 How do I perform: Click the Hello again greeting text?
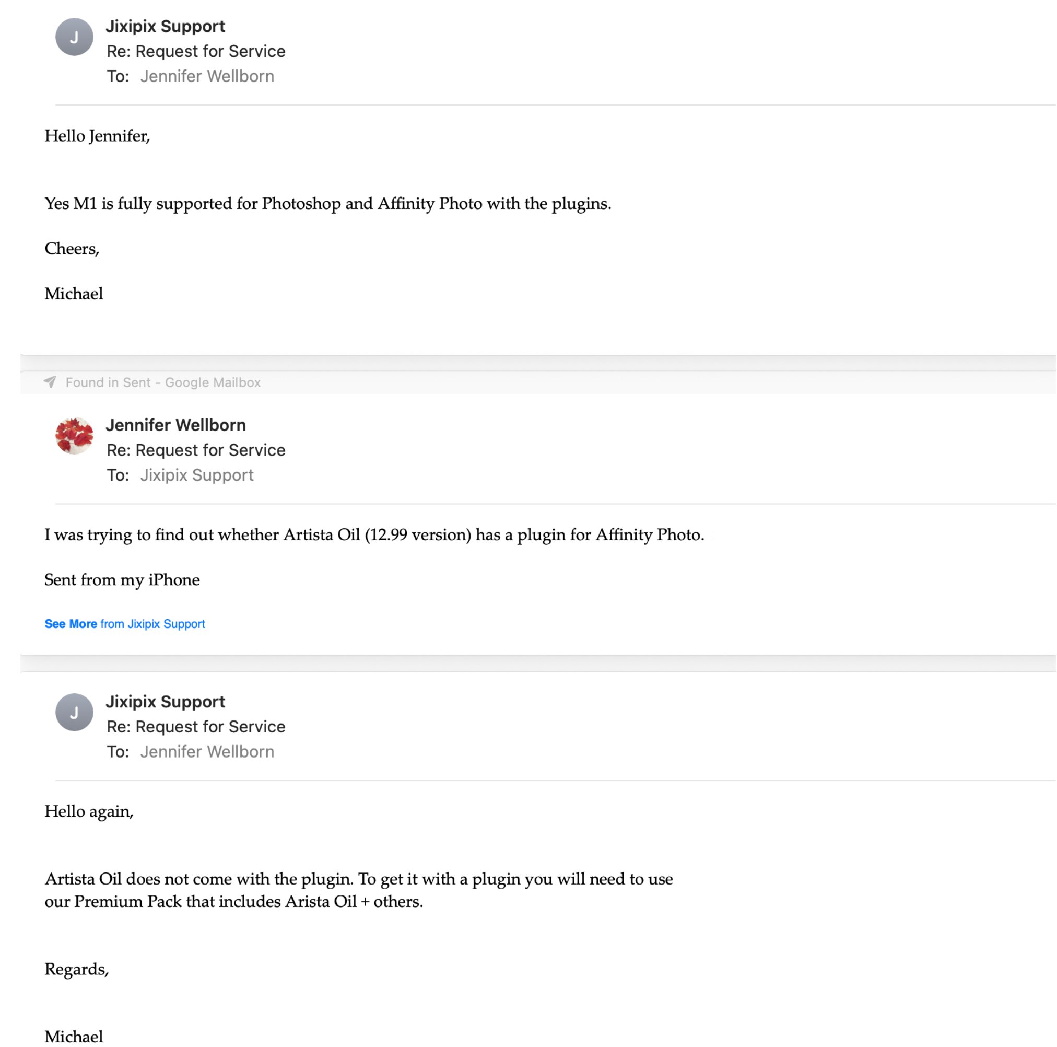click(89, 812)
